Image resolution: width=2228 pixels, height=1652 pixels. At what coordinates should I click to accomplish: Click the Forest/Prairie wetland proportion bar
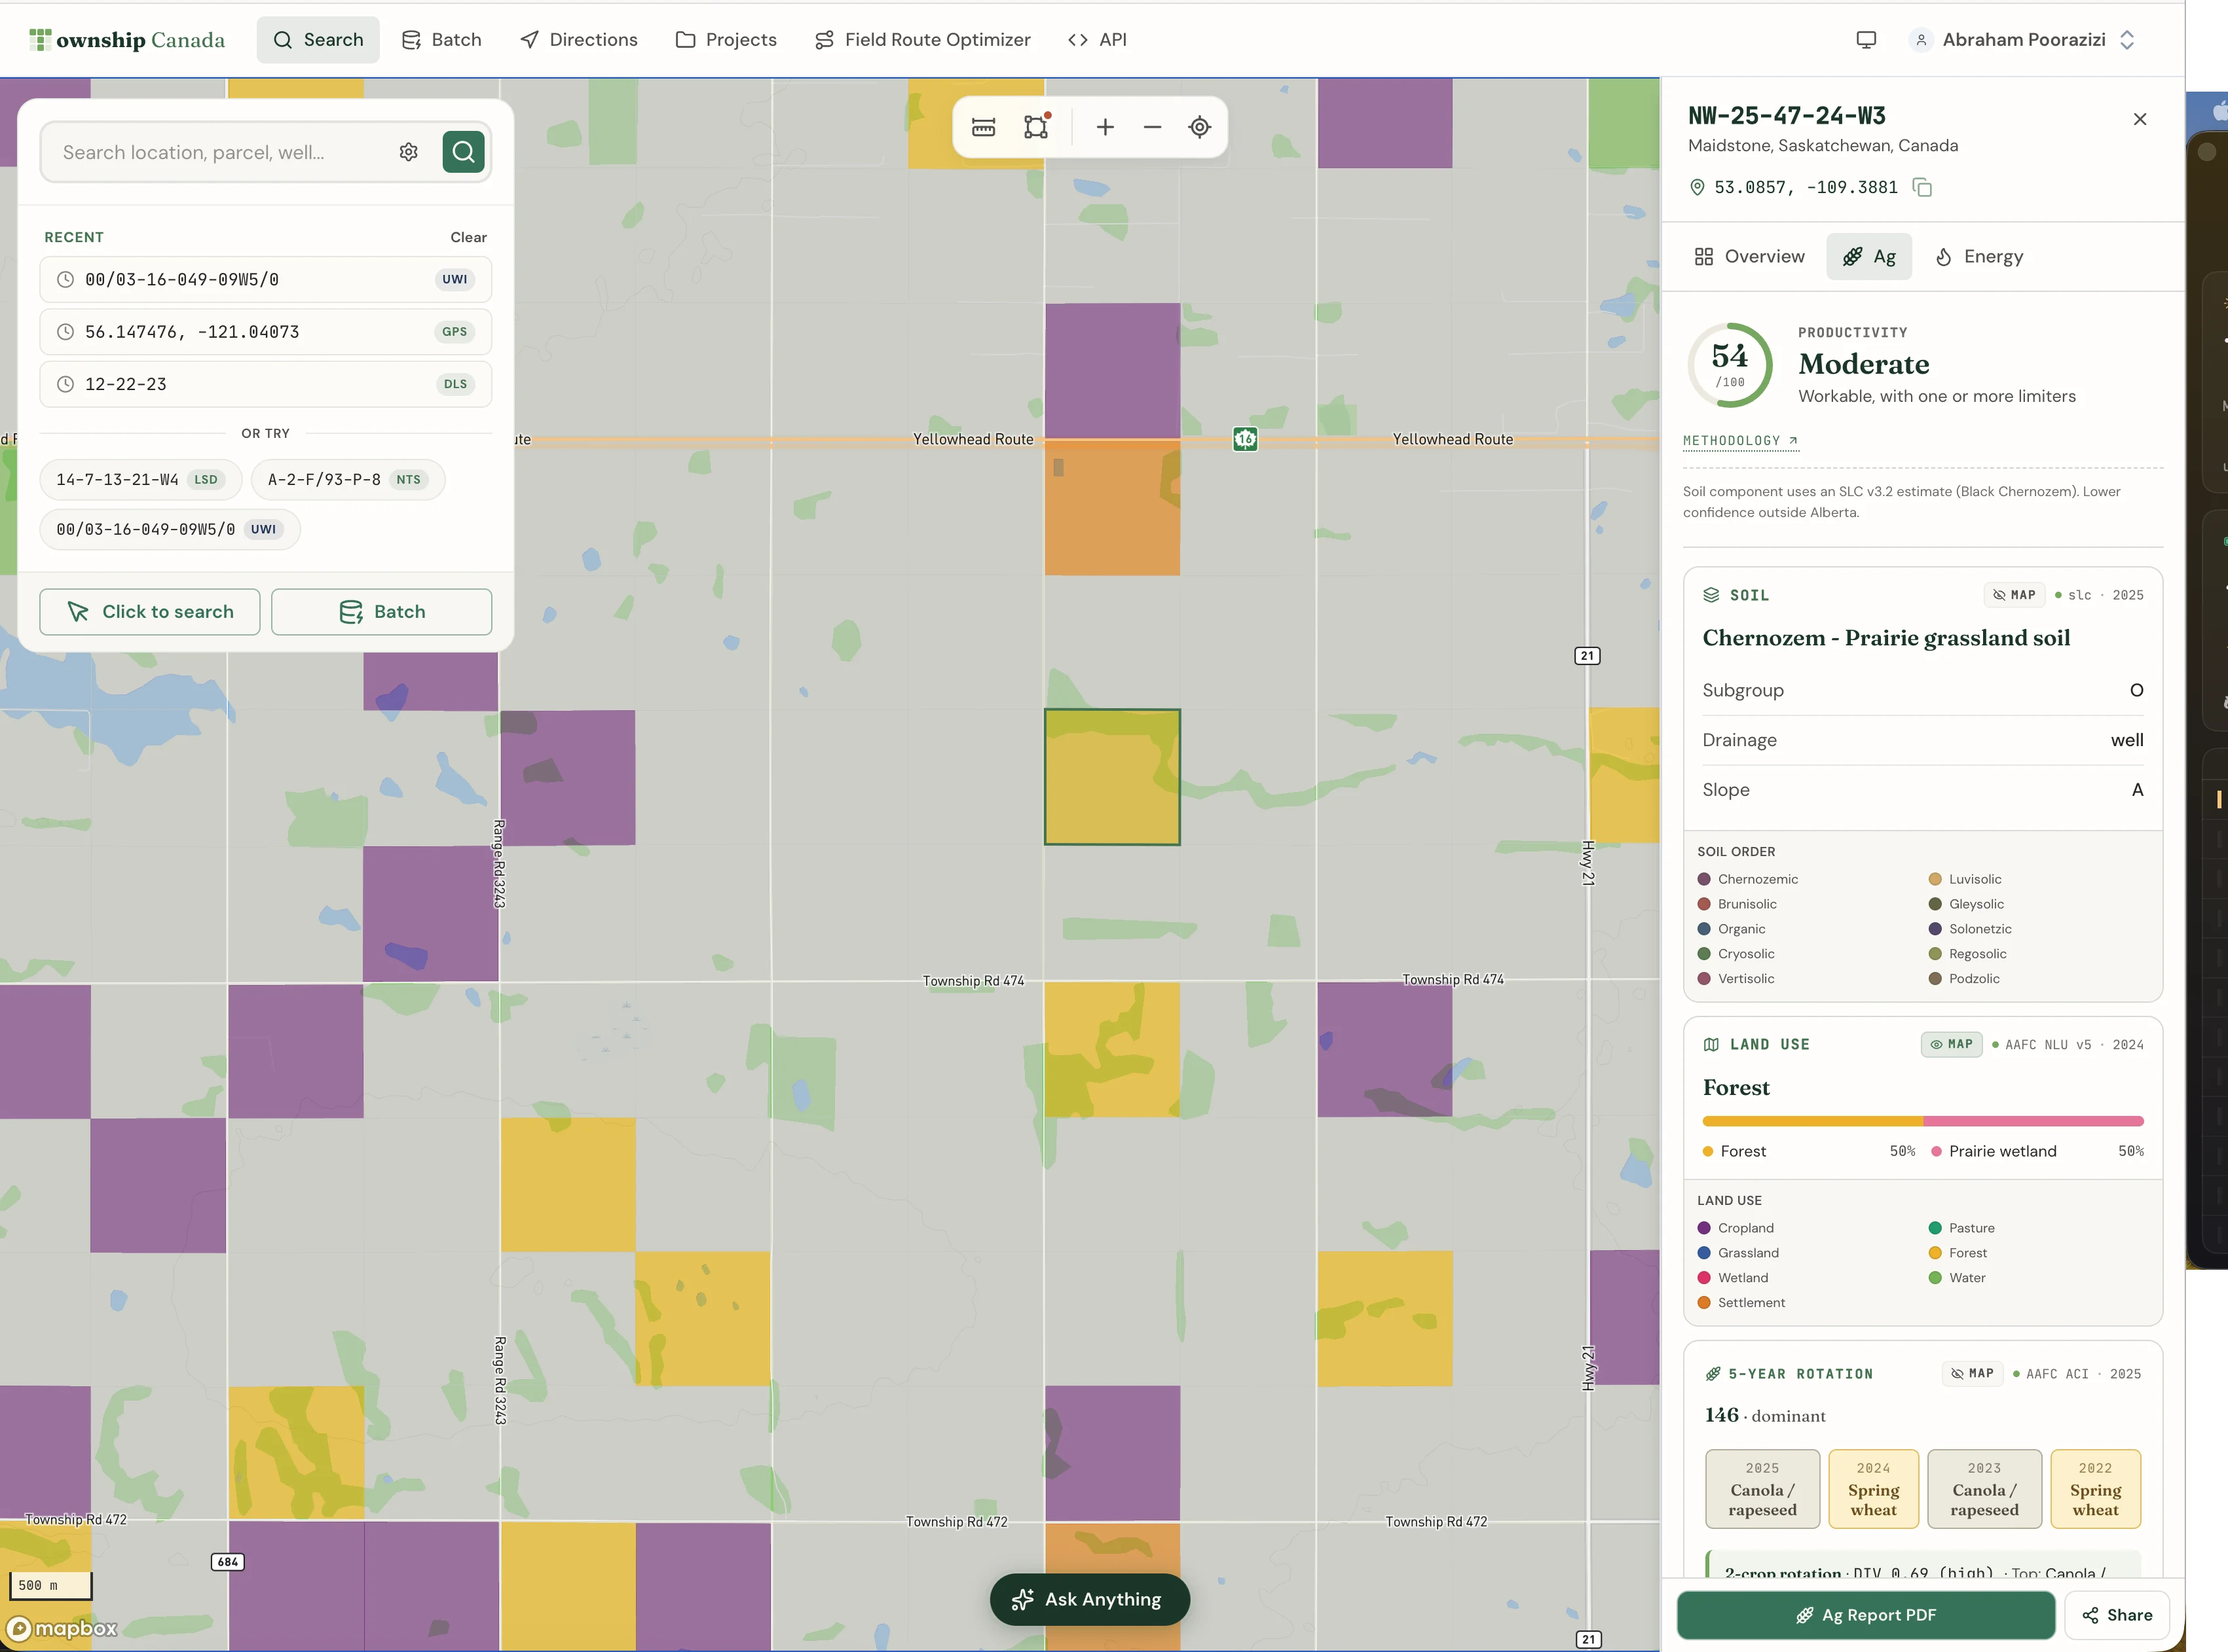pos(1922,1121)
